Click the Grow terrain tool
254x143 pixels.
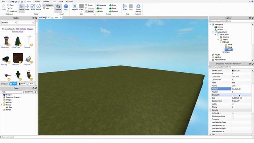113,5
